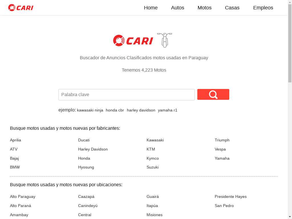
Task: Open the Vespa manufacturer link
Action: pyautogui.click(x=220, y=149)
